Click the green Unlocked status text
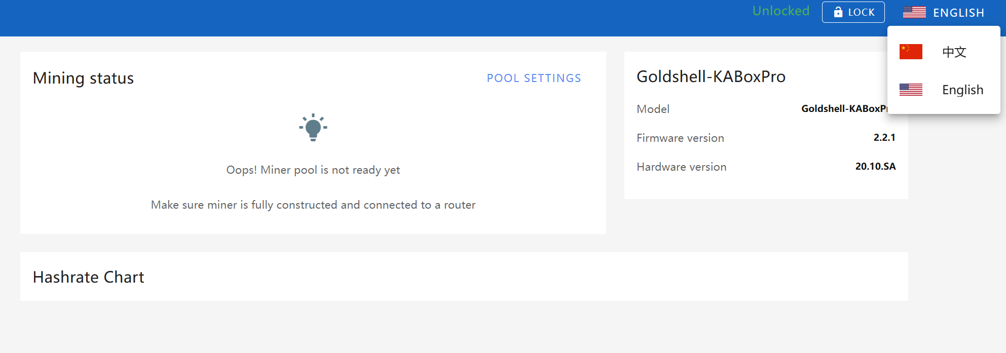The height and width of the screenshot is (353, 1006). (x=780, y=11)
